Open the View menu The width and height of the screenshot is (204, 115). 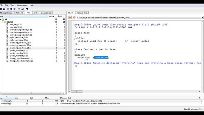tap(12, 5)
